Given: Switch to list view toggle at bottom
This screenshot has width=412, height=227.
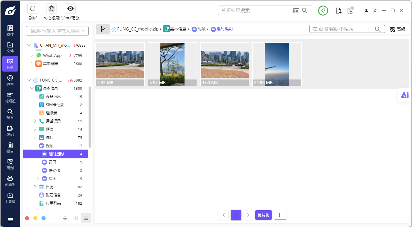Looking at the screenshot, I should pyautogui.click(x=86, y=218).
